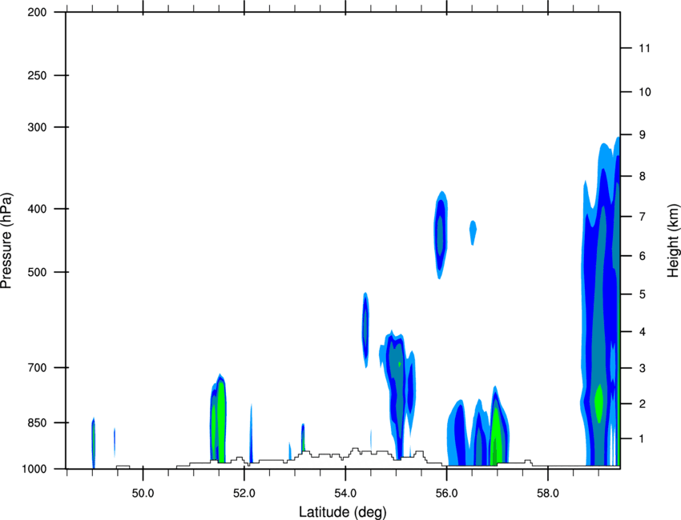Click the 56.0 latitude tick label
Screen dimensions: 681x520
(446, 494)
